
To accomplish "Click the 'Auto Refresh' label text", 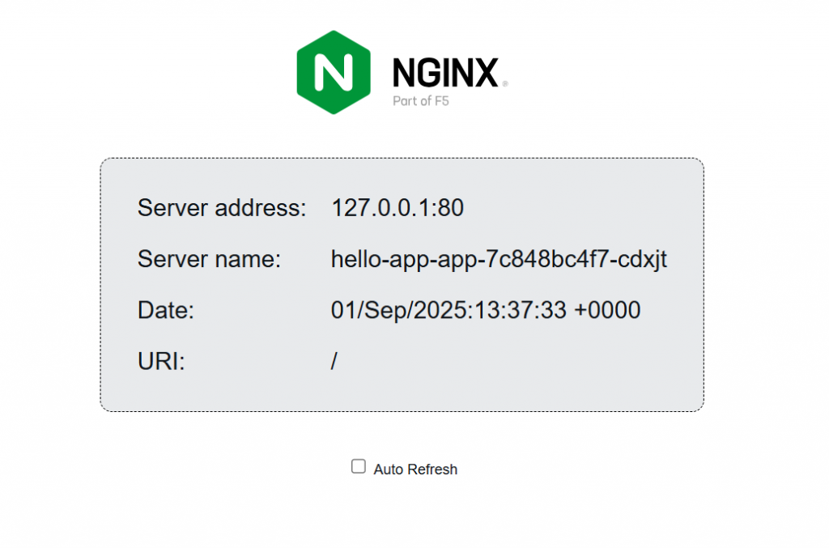I will pos(415,469).
